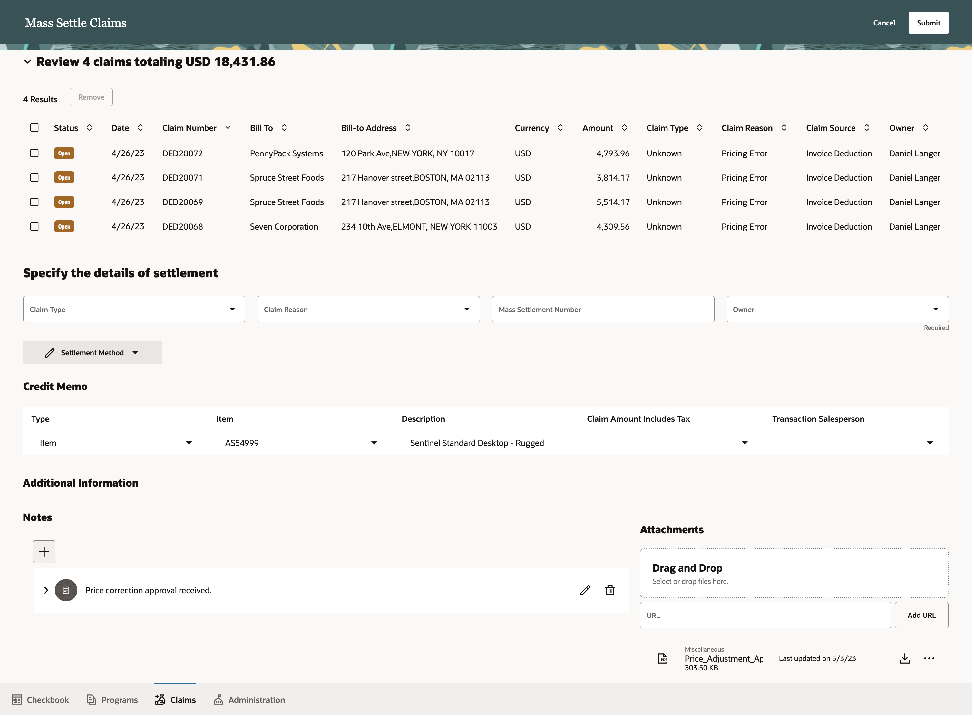Image resolution: width=974 pixels, height=719 pixels.
Task: Open the attachment overflow menu
Action: (x=929, y=658)
